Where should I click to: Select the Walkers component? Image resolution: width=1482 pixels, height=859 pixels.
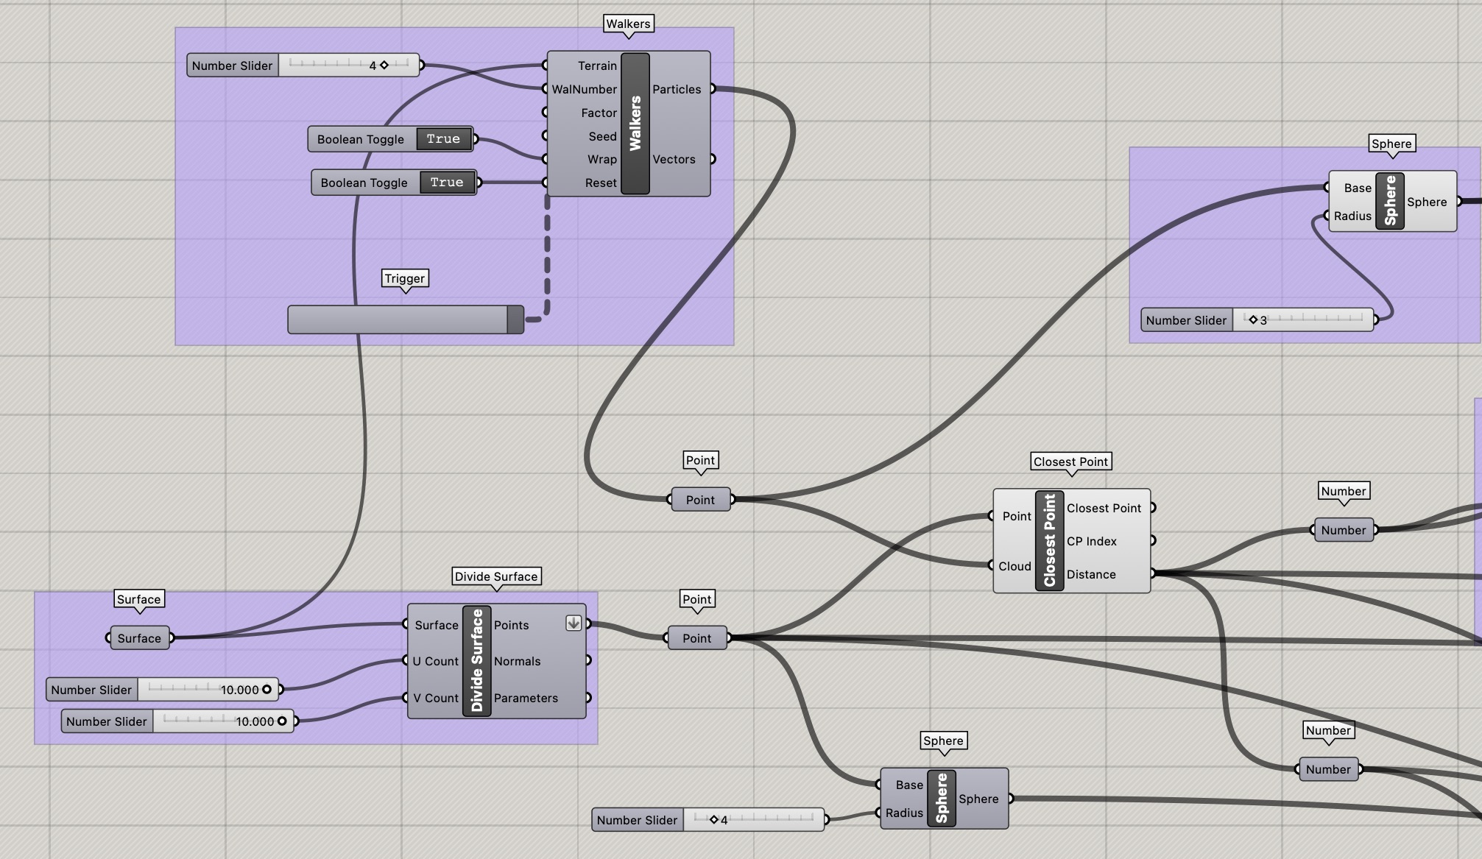pos(634,121)
